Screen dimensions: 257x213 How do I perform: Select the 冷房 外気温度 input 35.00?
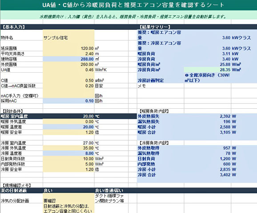pyautogui.click(x=68, y=148)
